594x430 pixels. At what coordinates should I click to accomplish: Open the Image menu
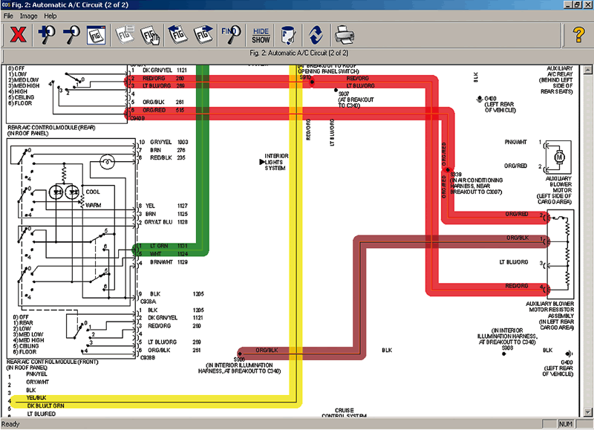[29, 16]
